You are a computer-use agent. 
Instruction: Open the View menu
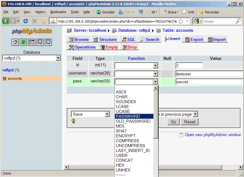(x=27, y=12)
